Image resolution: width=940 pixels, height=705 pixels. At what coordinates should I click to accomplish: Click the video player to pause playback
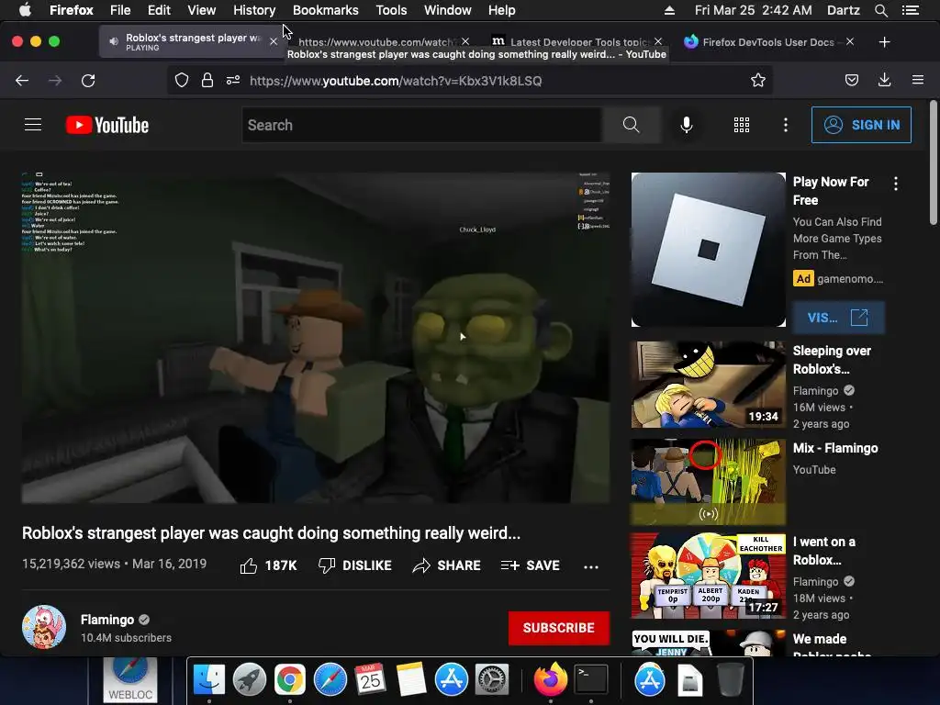pos(316,338)
